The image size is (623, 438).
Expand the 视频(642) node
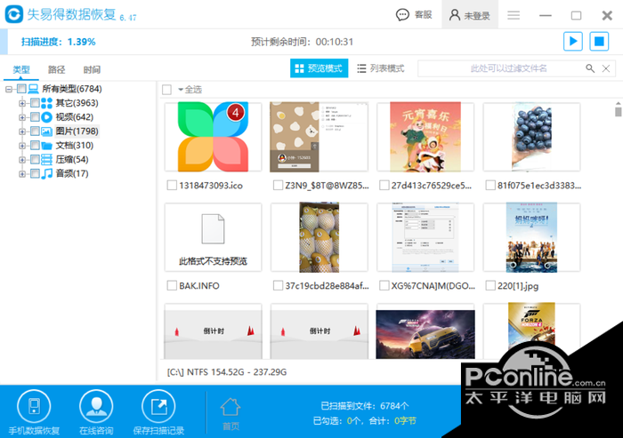click(x=22, y=117)
